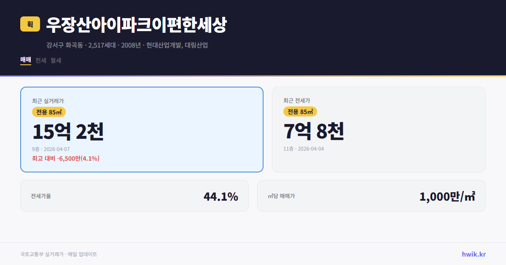
Task: Click the apartment name 우장산아이파크이편한세상
Action: click(x=138, y=24)
